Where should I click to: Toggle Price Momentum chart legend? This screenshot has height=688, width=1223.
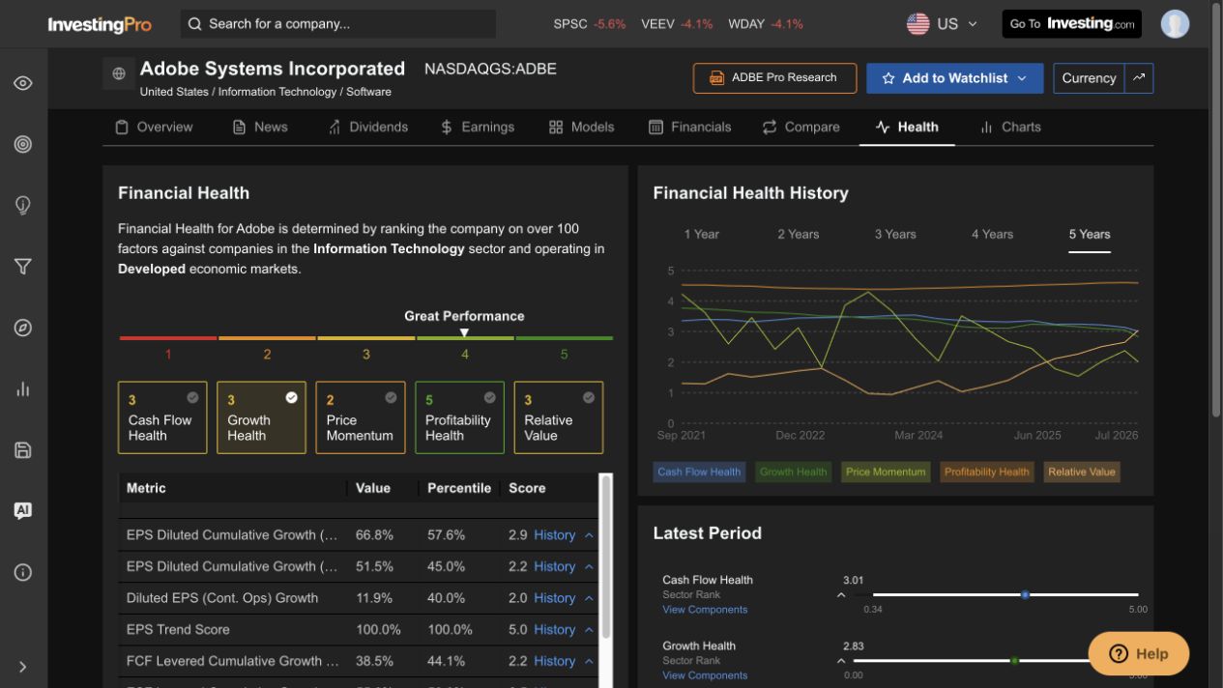coord(885,472)
